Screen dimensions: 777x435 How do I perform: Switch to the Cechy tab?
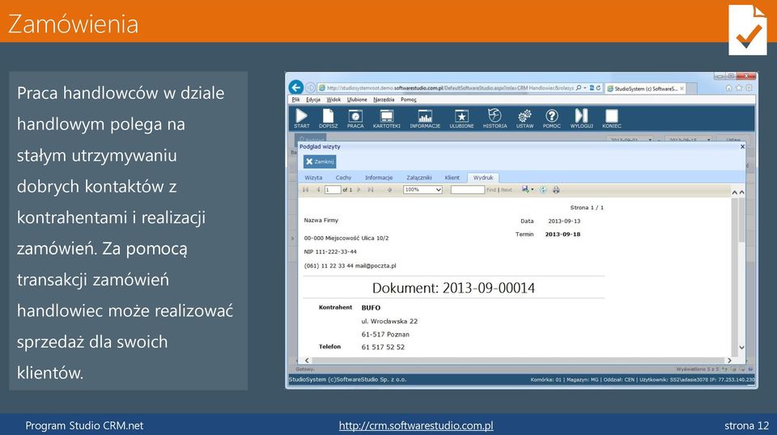[x=343, y=178]
